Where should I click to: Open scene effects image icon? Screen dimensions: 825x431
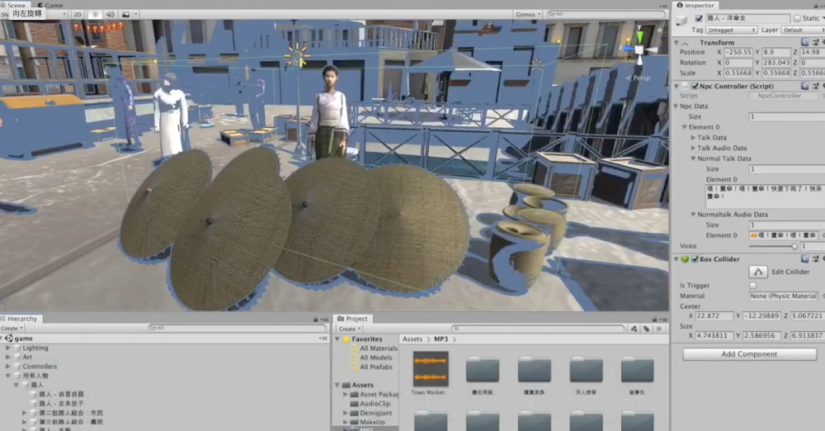pyautogui.click(x=125, y=14)
